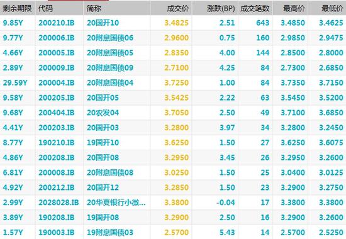The height and width of the screenshot is (239, 346).
Task: Click change value -0.04
Action: click(x=225, y=203)
